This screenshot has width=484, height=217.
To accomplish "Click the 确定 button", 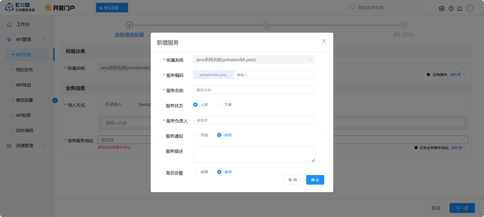I will click(315, 180).
